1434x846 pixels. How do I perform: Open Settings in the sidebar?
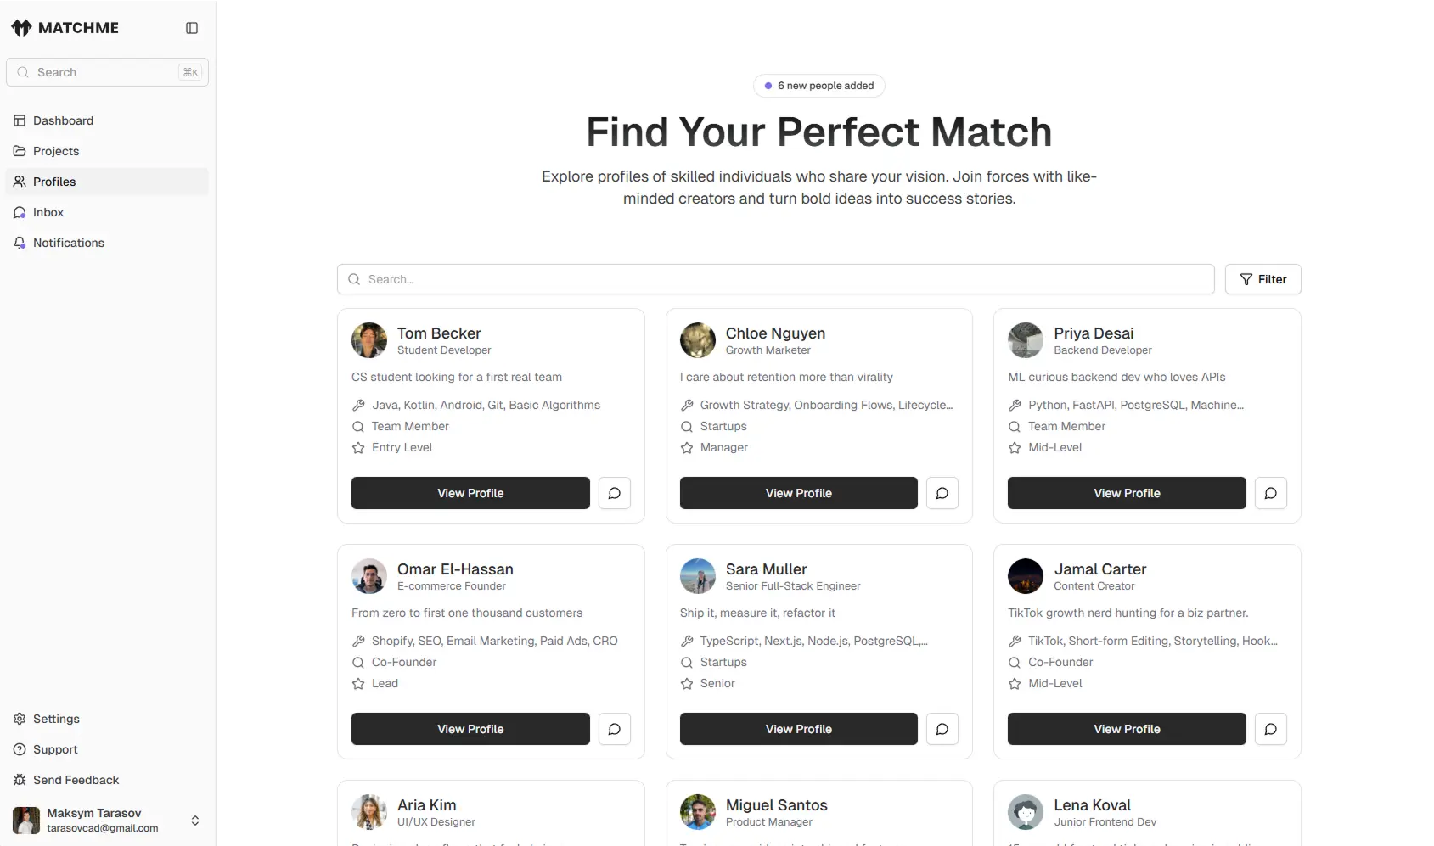click(56, 719)
